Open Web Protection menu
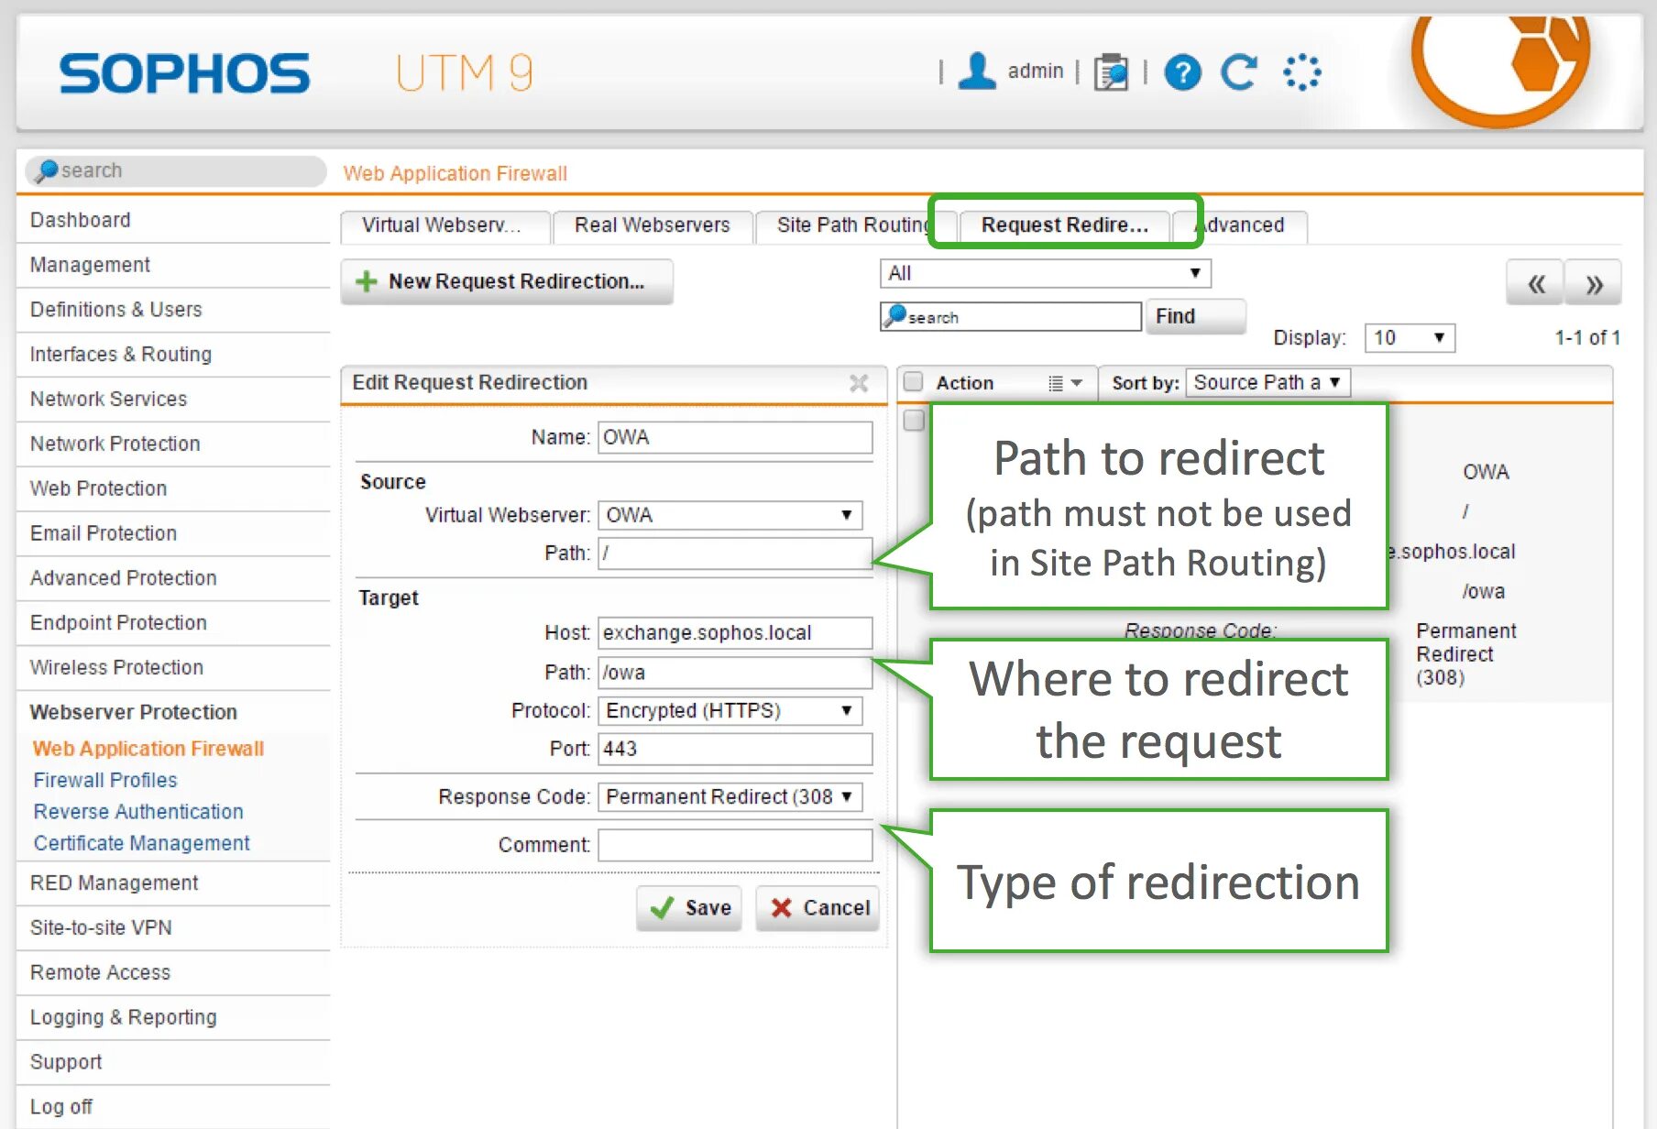This screenshot has height=1129, width=1657. coord(173,488)
